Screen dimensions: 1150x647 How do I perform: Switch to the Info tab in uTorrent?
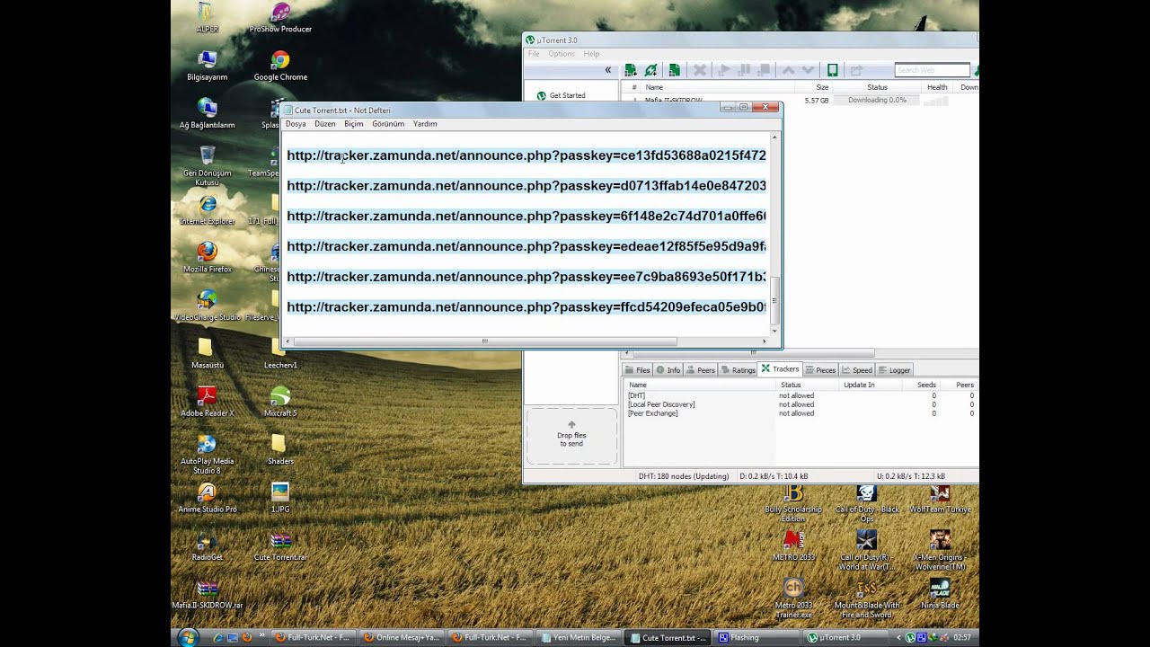(x=668, y=370)
